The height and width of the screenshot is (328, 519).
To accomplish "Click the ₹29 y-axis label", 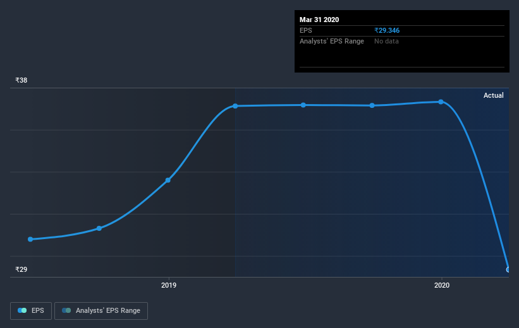I will tap(21, 269).
